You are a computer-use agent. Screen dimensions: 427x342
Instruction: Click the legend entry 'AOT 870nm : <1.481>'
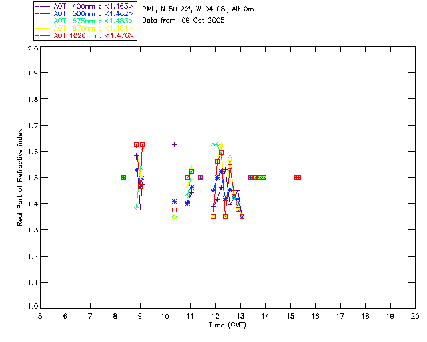84,28
